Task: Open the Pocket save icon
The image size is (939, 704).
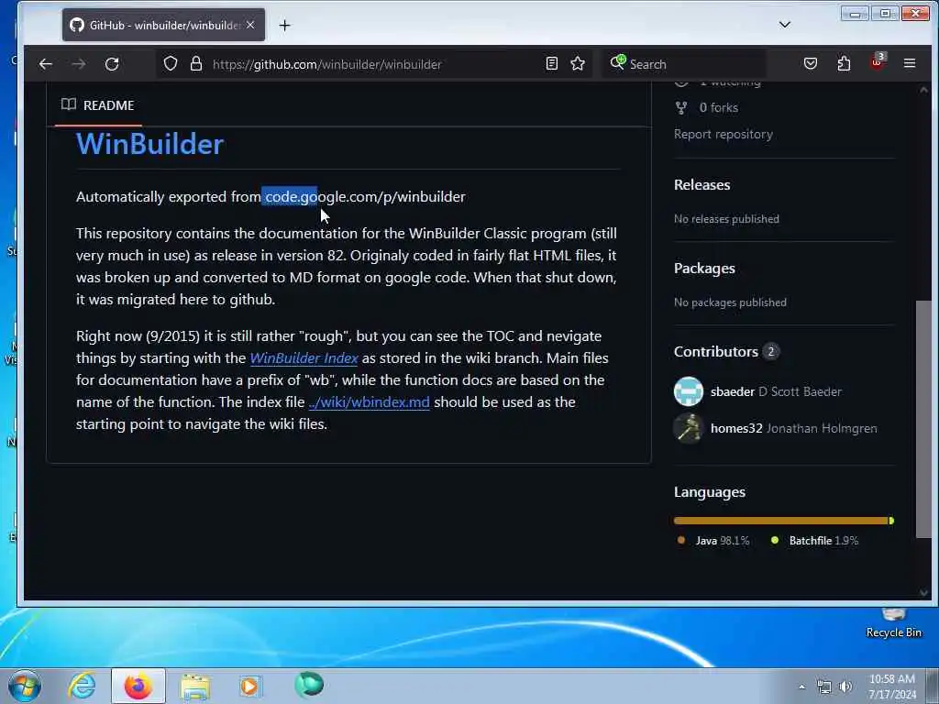Action: pyautogui.click(x=811, y=63)
